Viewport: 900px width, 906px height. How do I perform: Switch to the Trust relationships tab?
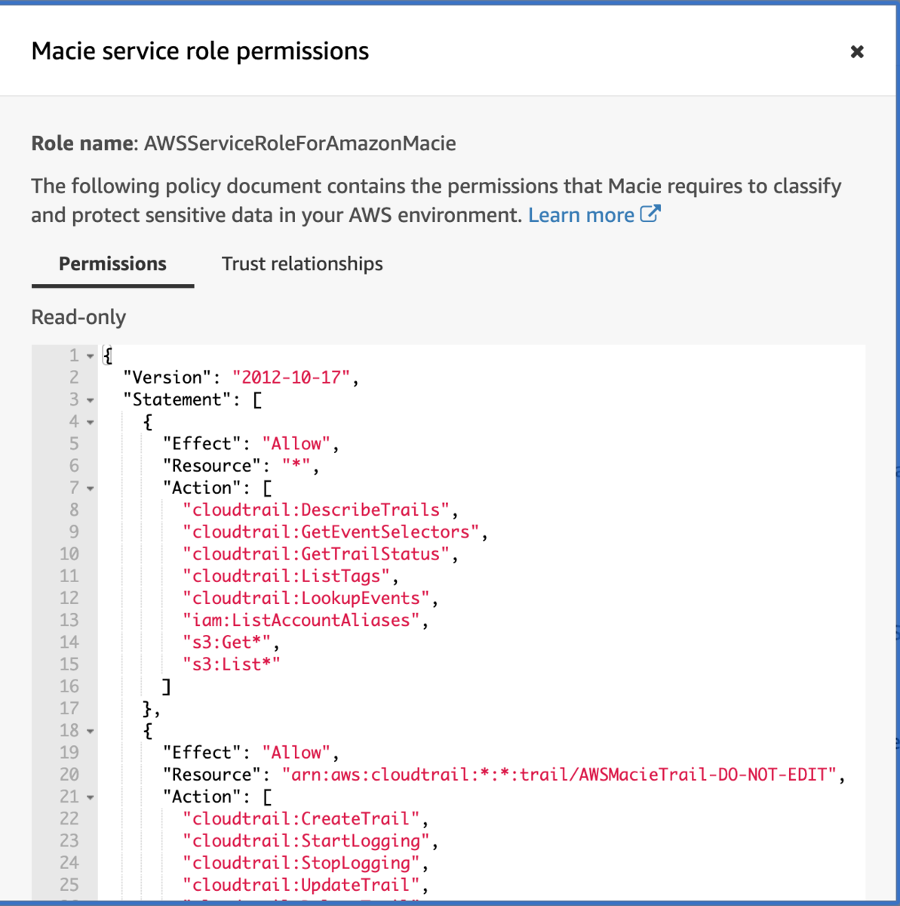pos(302,263)
